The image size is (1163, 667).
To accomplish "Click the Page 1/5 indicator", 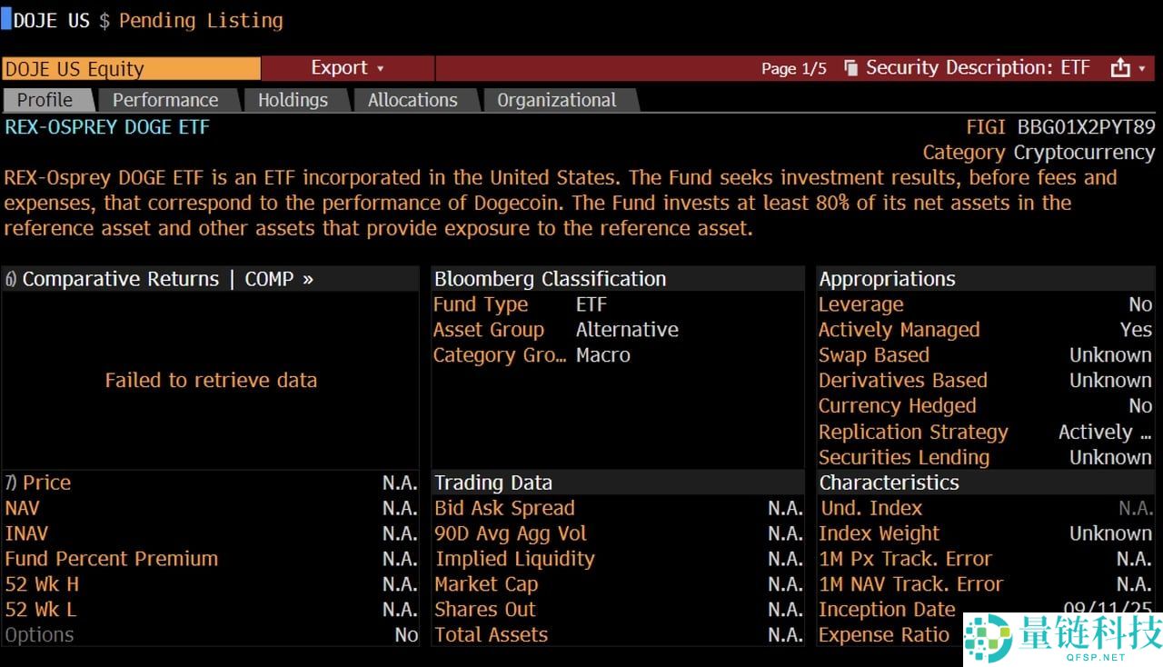I will point(793,69).
